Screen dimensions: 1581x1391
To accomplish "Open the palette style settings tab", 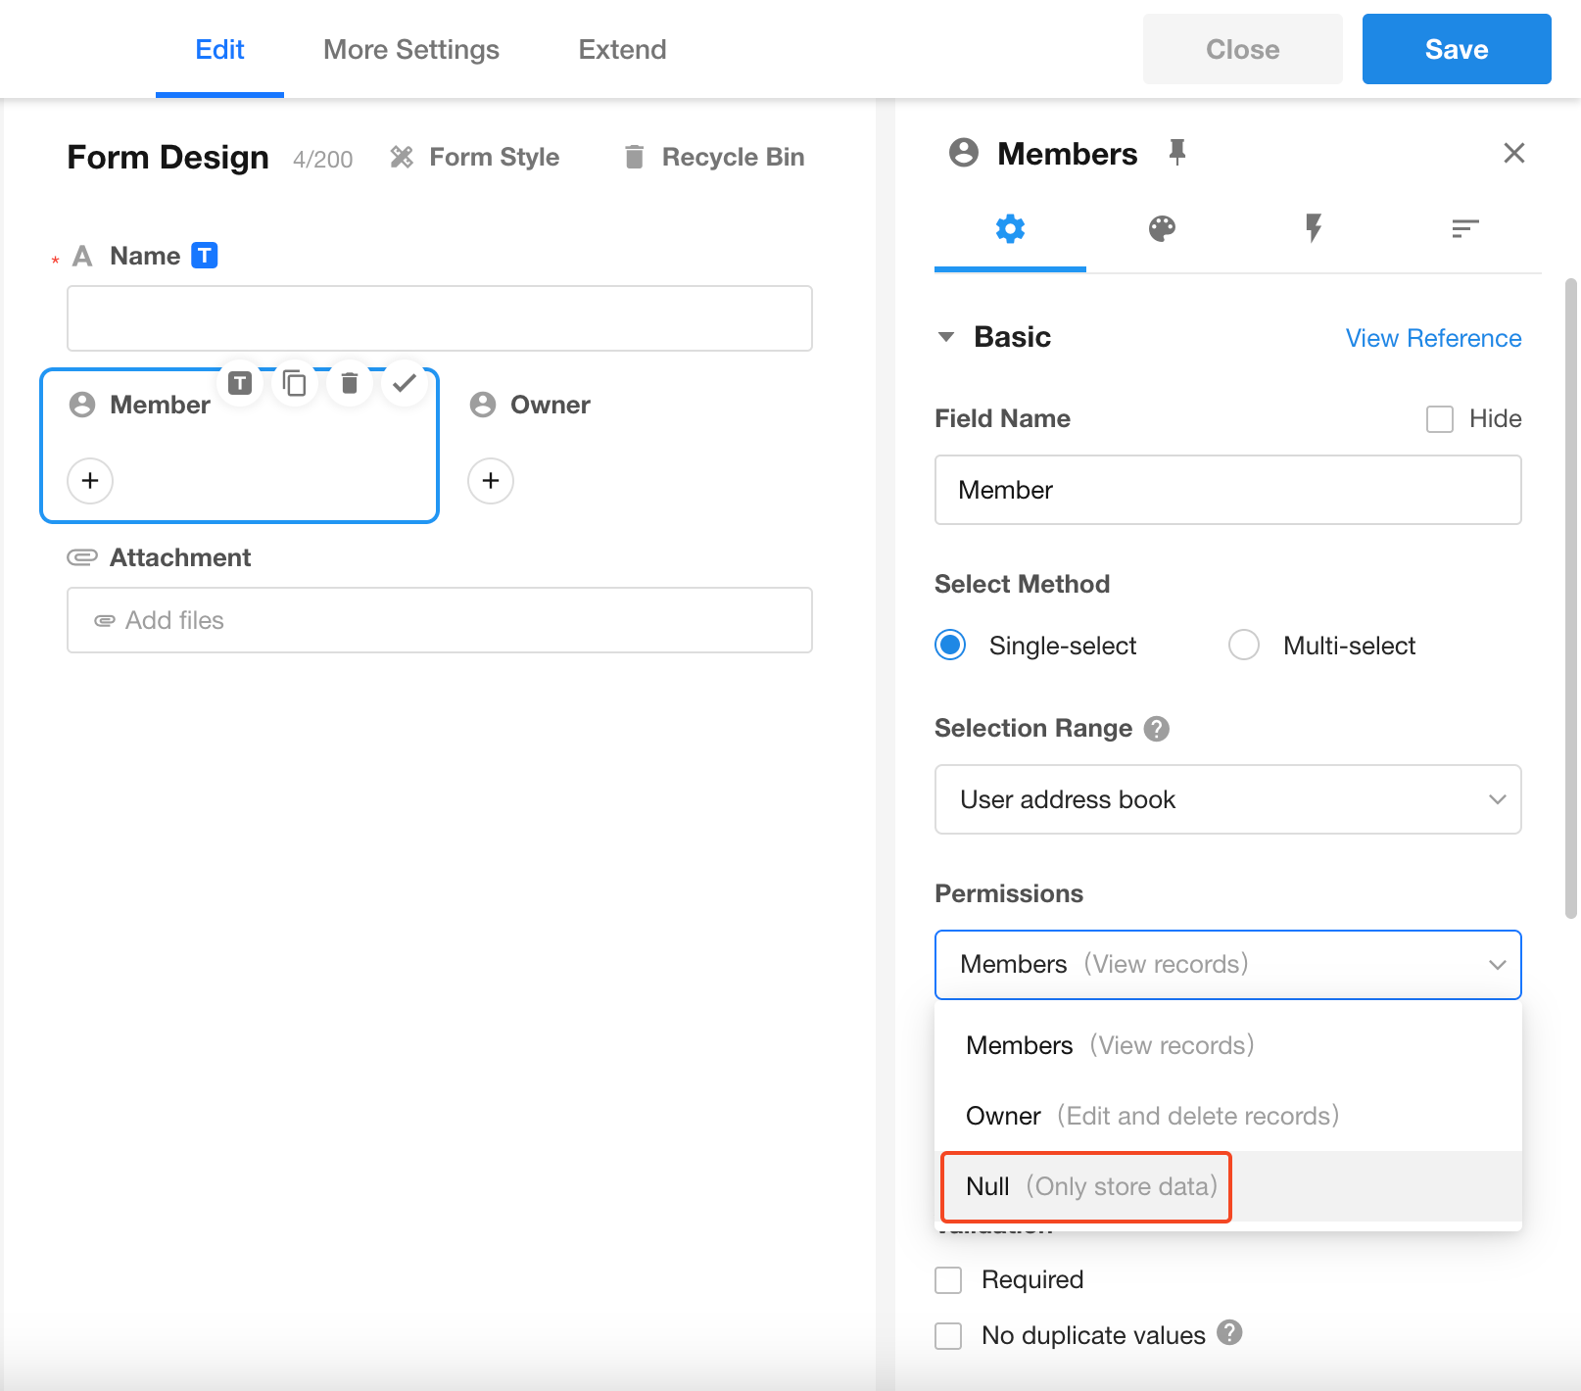I will tap(1162, 229).
